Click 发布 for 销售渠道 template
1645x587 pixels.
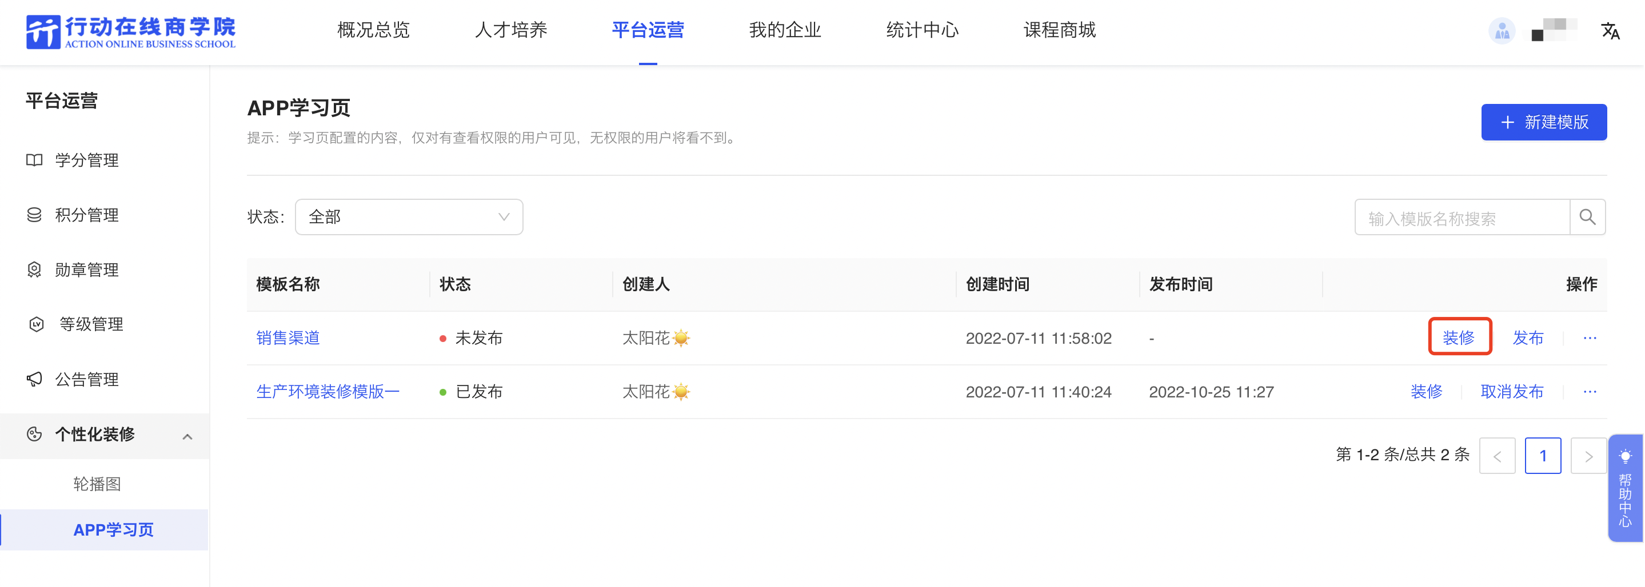tap(1528, 337)
